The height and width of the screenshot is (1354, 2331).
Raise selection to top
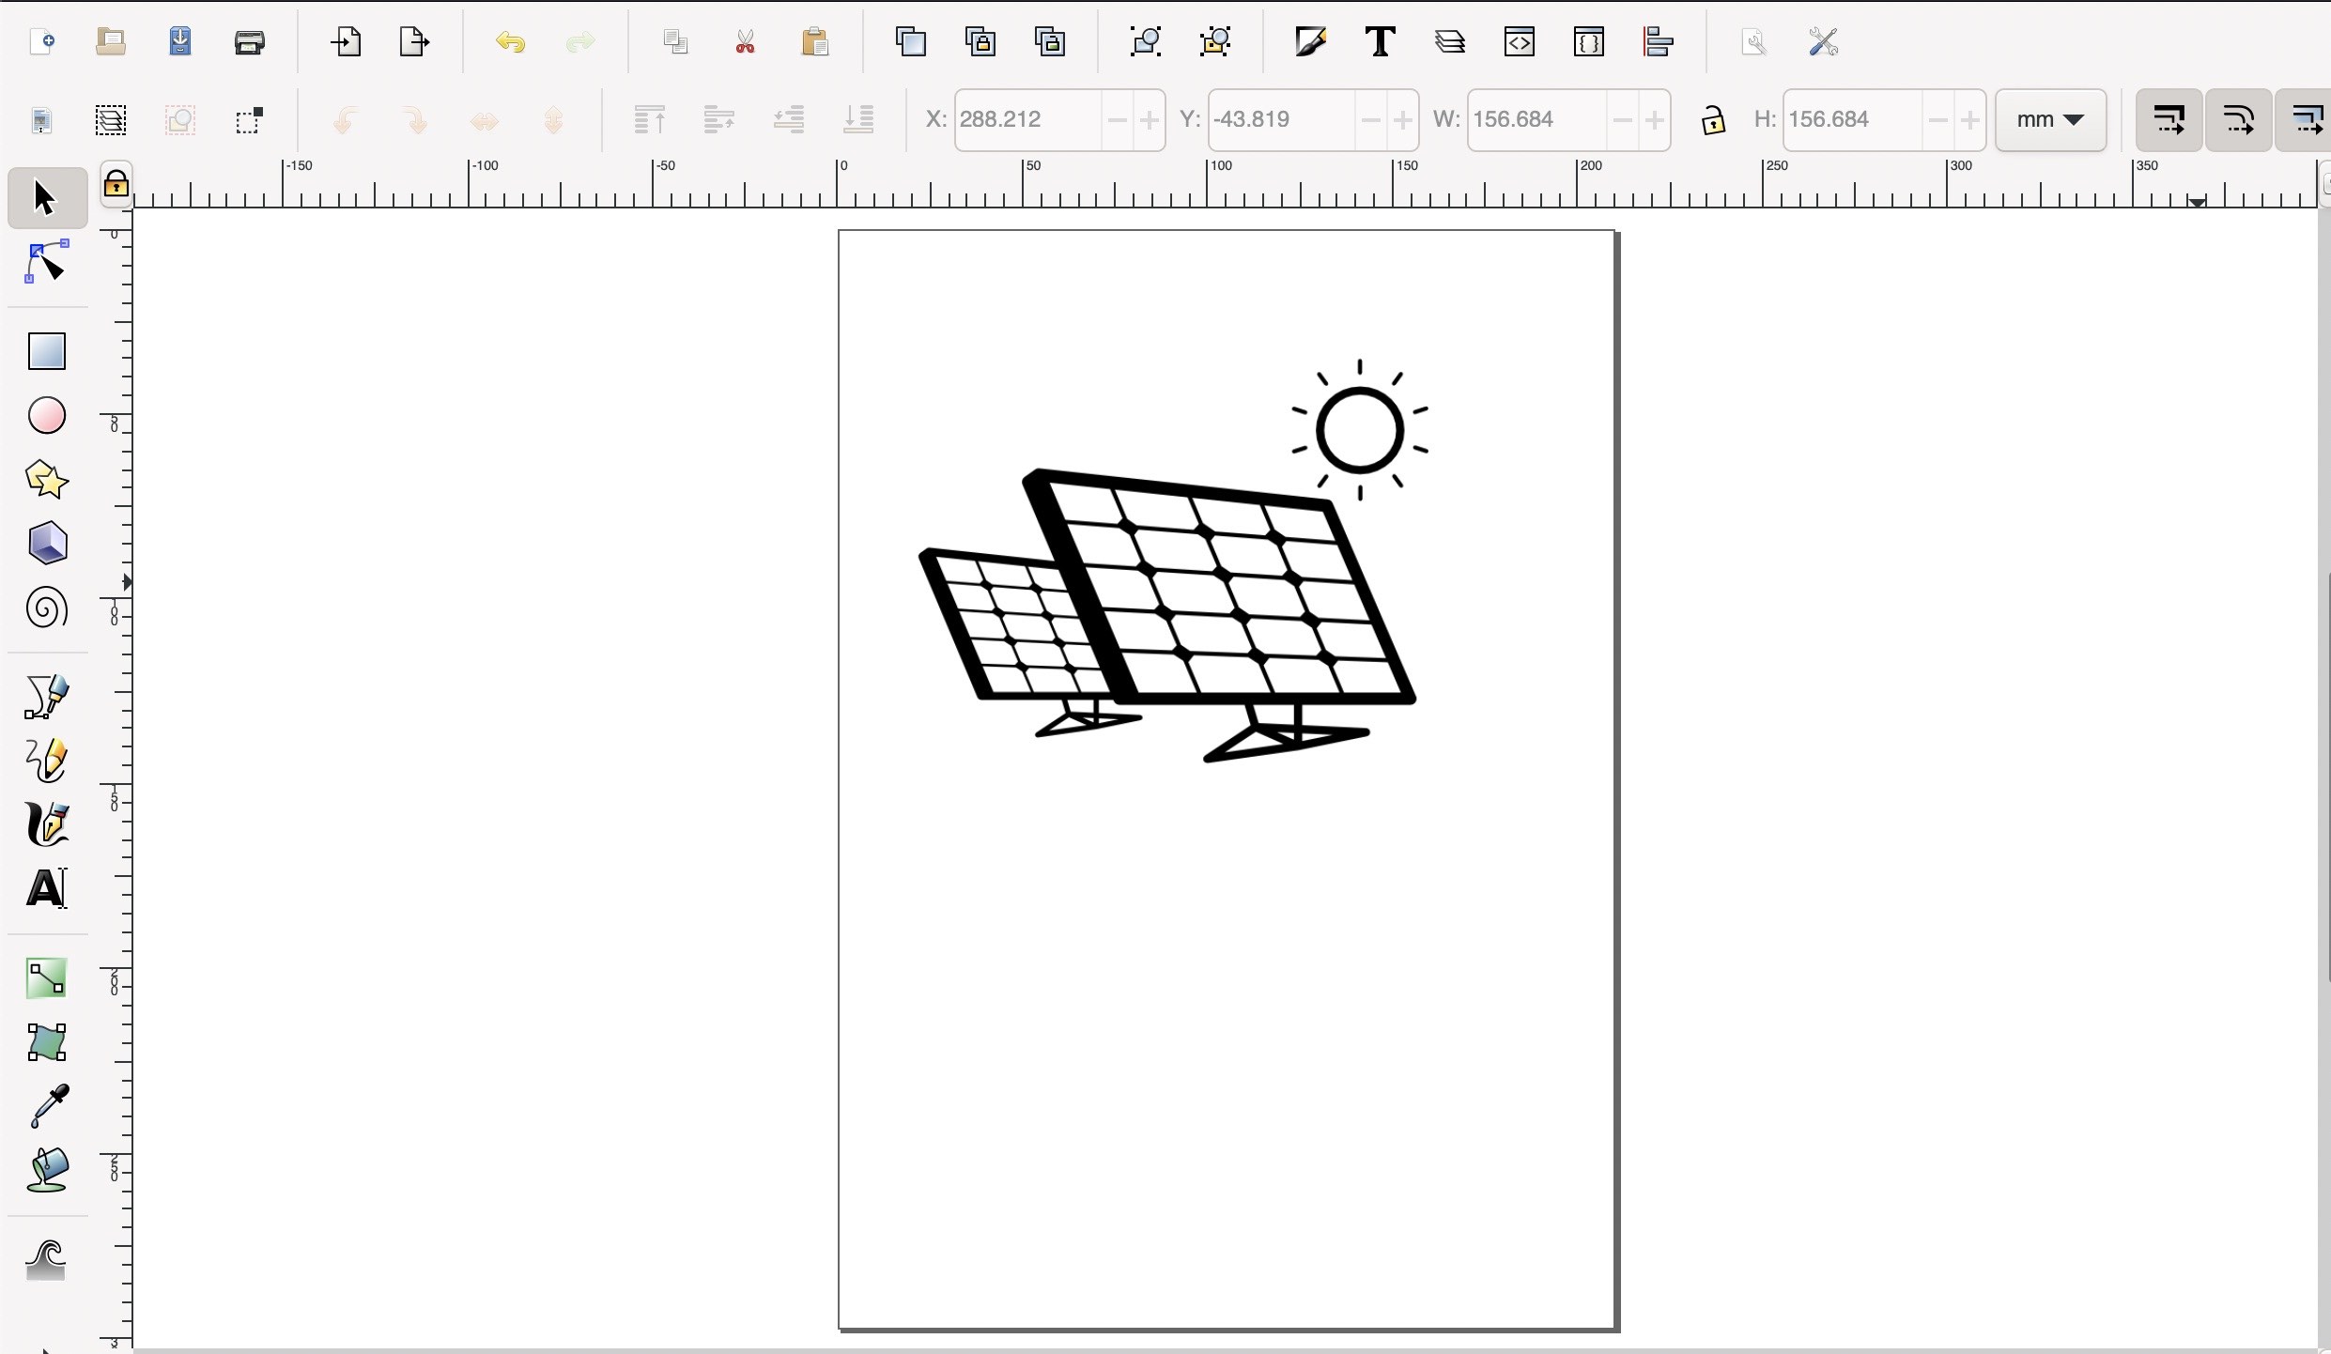click(649, 120)
